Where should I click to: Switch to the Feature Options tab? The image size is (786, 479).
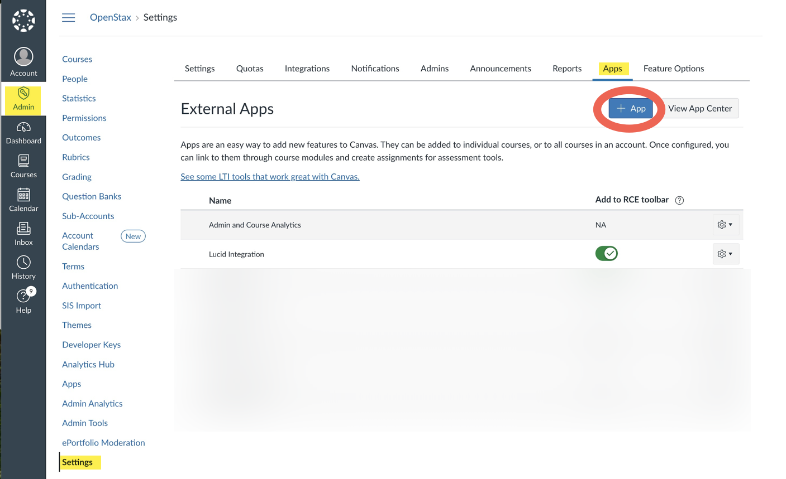tap(674, 68)
